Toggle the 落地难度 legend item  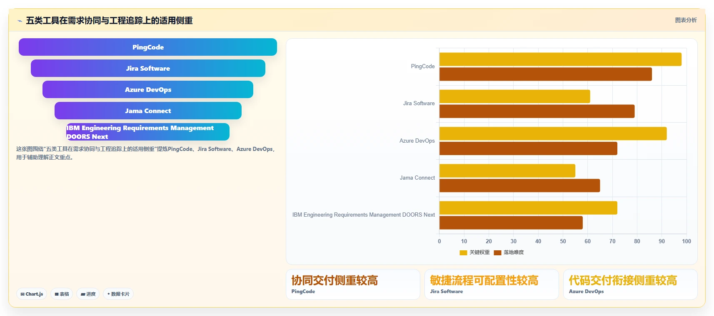[x=509, y=252]
